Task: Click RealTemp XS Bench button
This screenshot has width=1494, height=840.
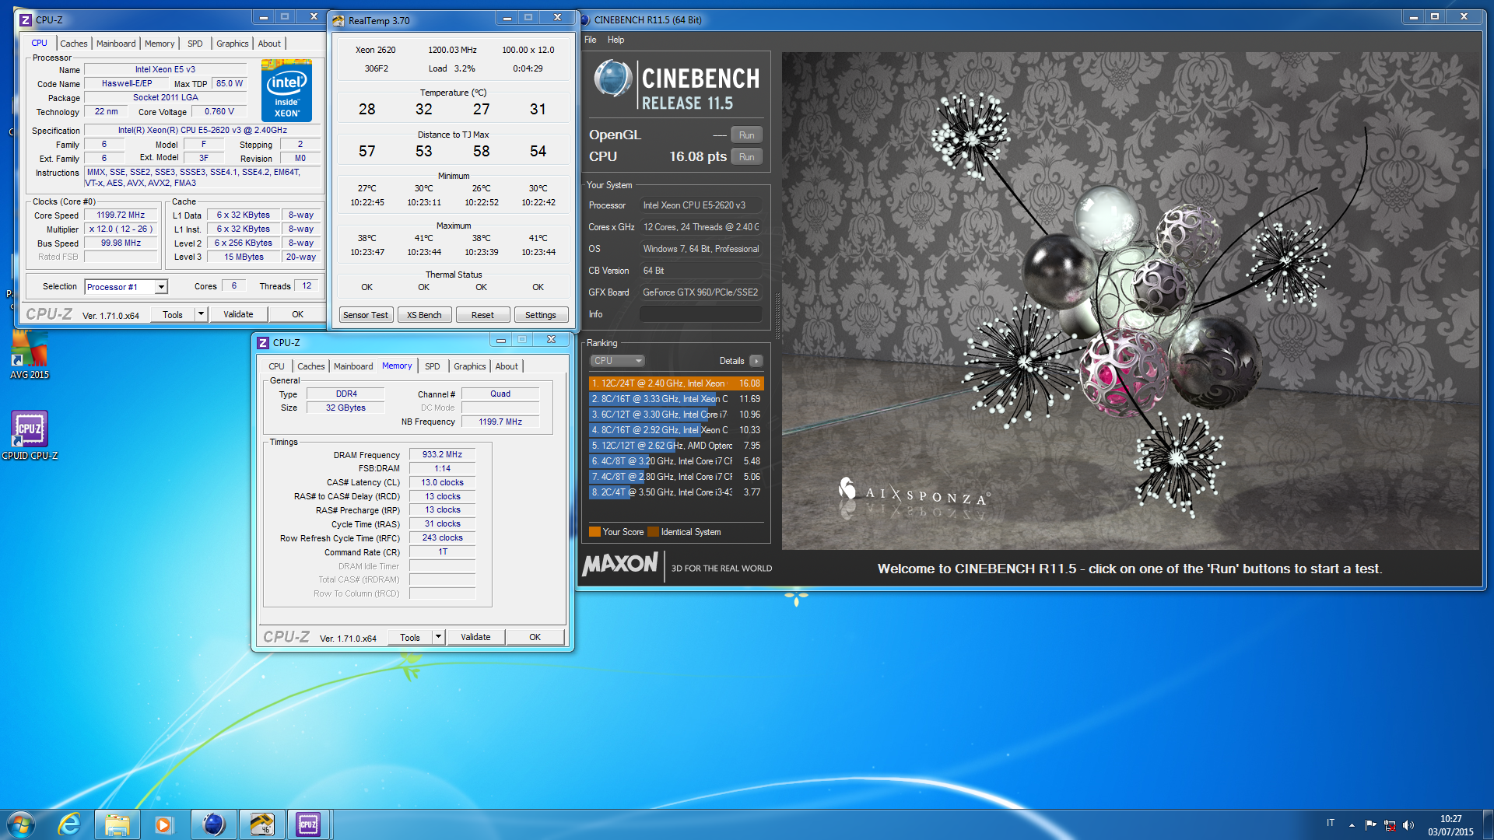Action: 424,315
